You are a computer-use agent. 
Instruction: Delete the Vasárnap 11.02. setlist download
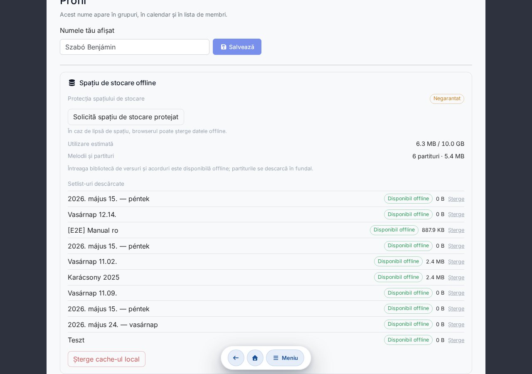[x=456, y=262]
